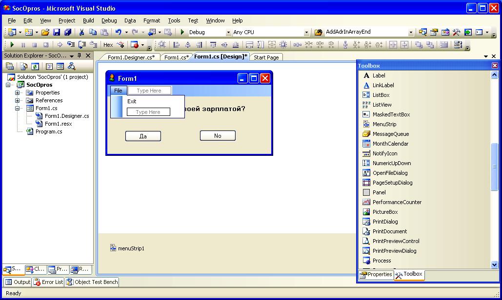Click Bring to Front layout icon
Image resolution: width=502 pixels, height=300 pixels.
[x=419, y=45]
